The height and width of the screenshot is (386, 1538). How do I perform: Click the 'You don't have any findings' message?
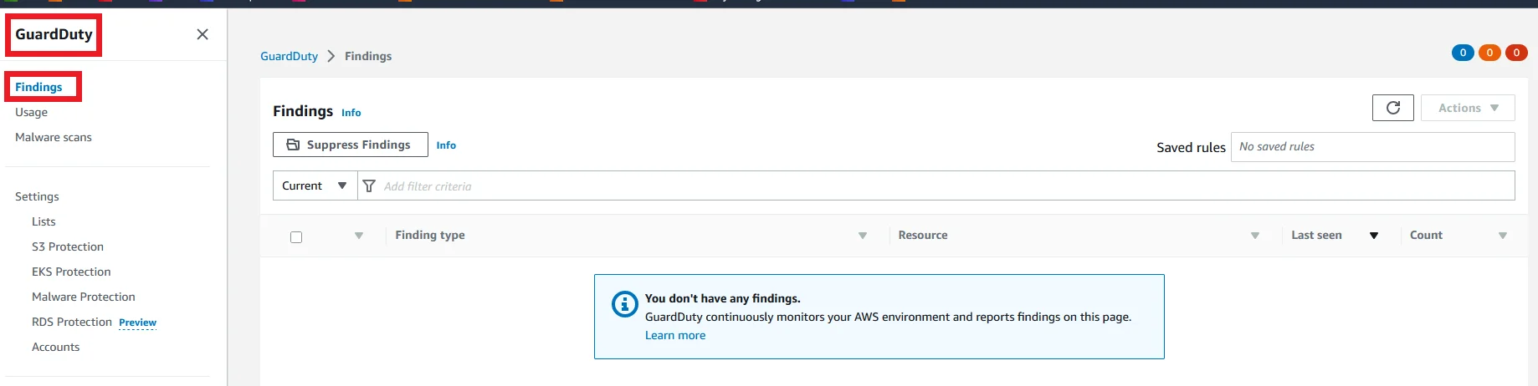click(722, 298)
